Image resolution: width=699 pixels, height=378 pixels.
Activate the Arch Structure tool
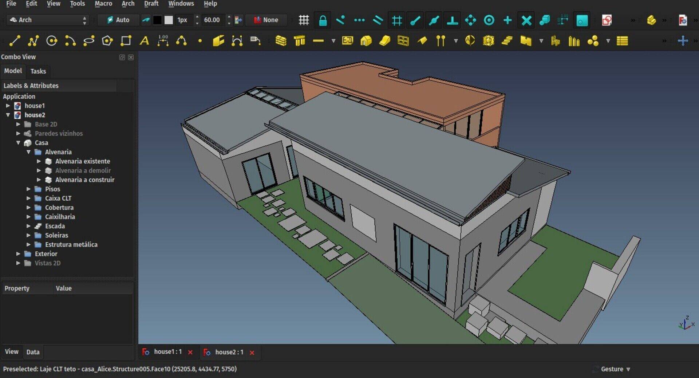coord(299,41)
